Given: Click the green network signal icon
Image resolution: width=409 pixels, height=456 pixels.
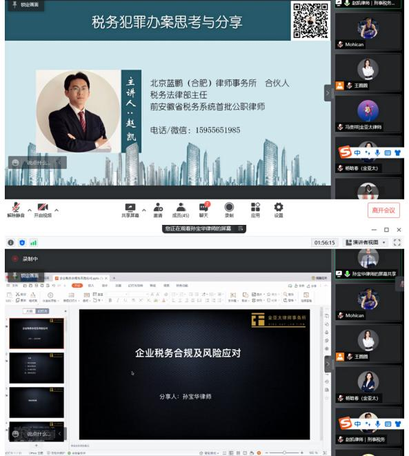Looking at the screenshot, I should coord(33,243).
